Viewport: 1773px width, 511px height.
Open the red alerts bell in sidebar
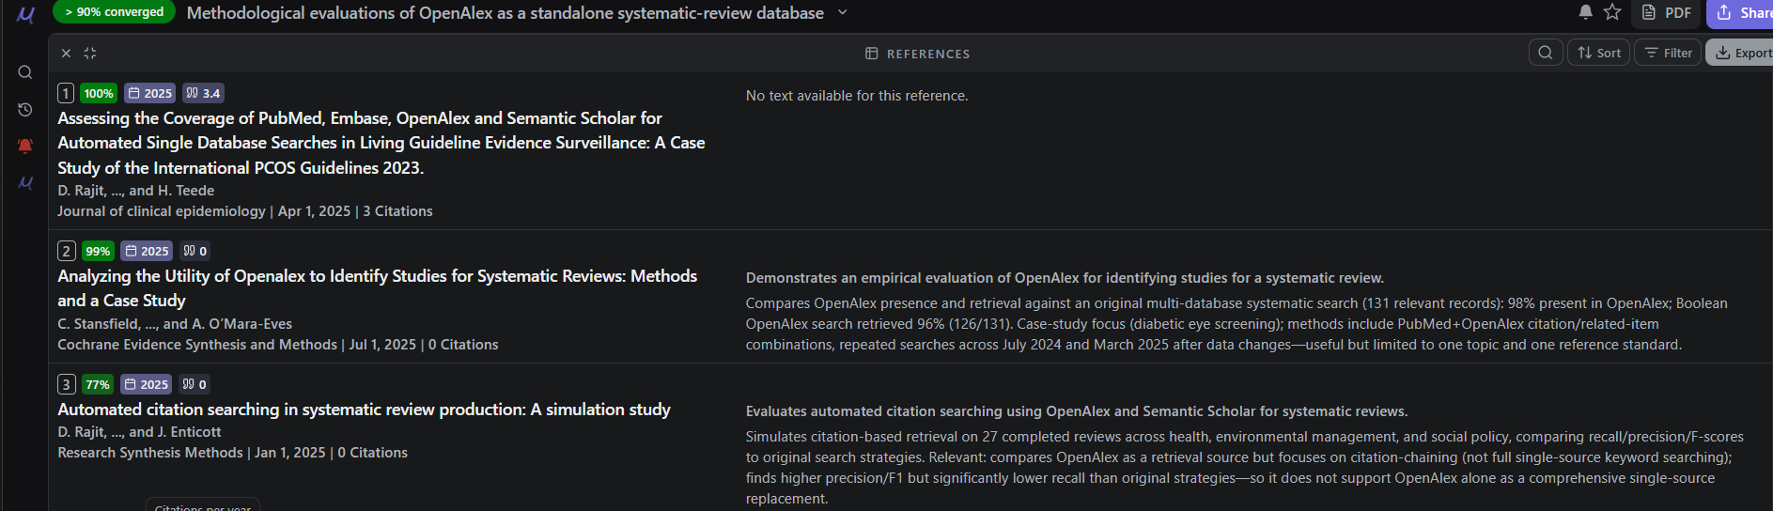pos(25,146)
